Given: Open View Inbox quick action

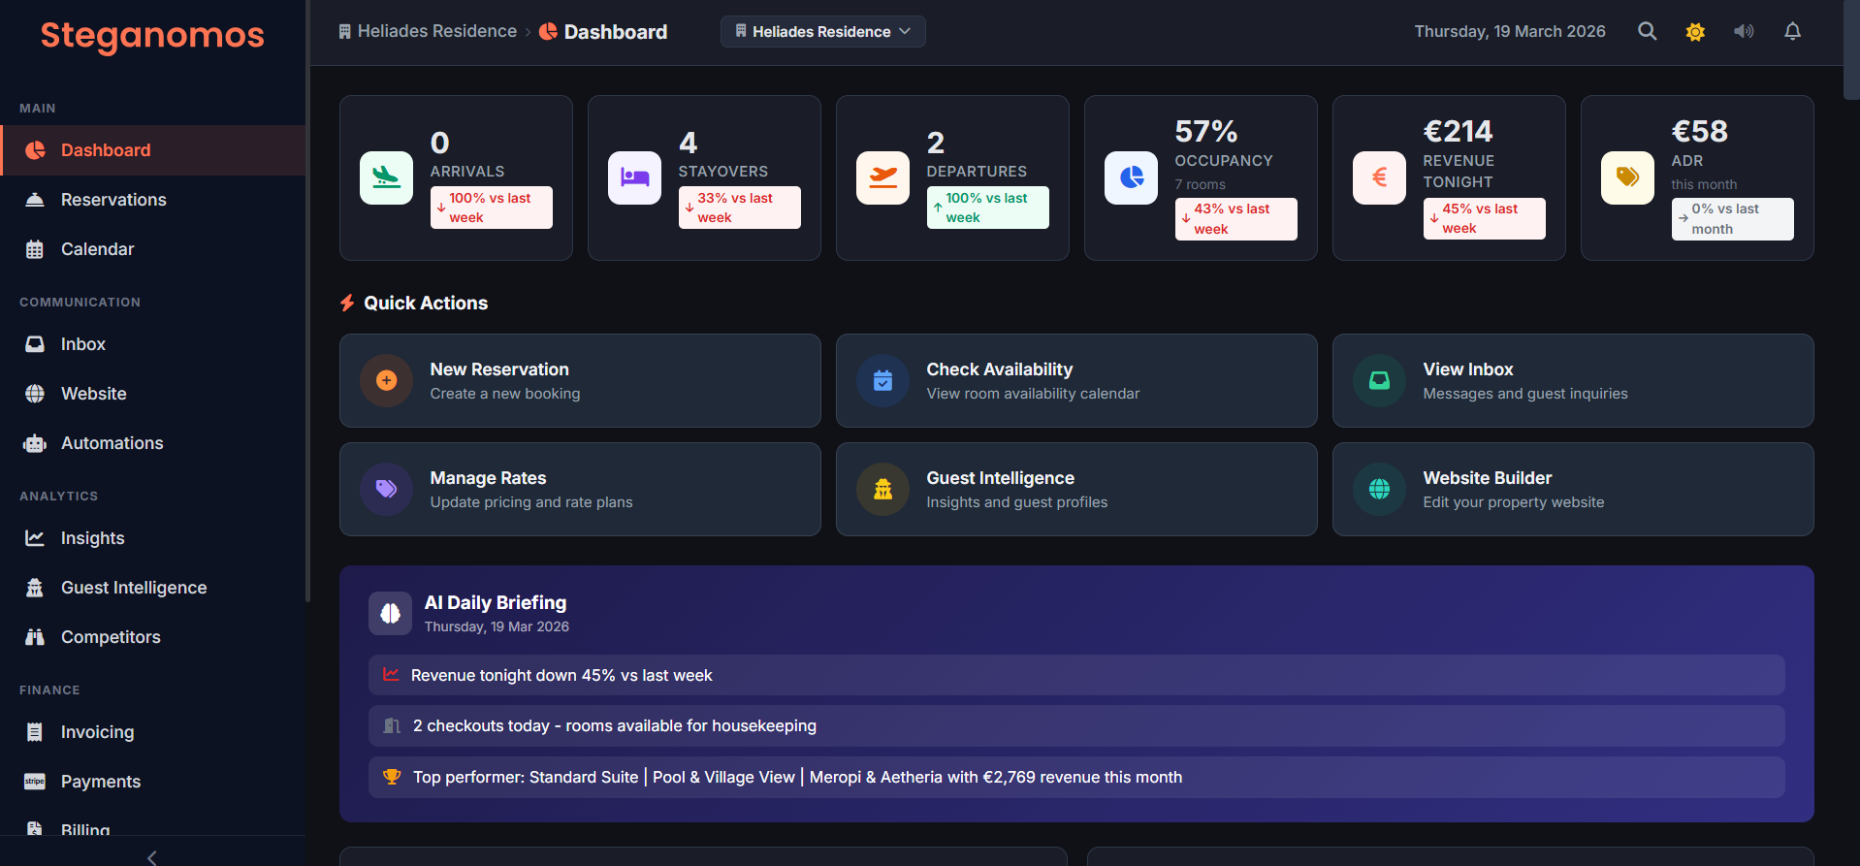Looking at the screenshot, I should pos(1573,381).
